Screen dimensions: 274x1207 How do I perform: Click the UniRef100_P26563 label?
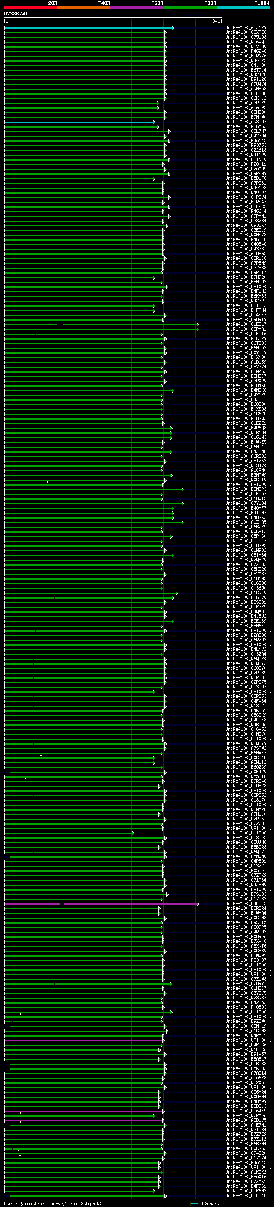tap(246, 126)
